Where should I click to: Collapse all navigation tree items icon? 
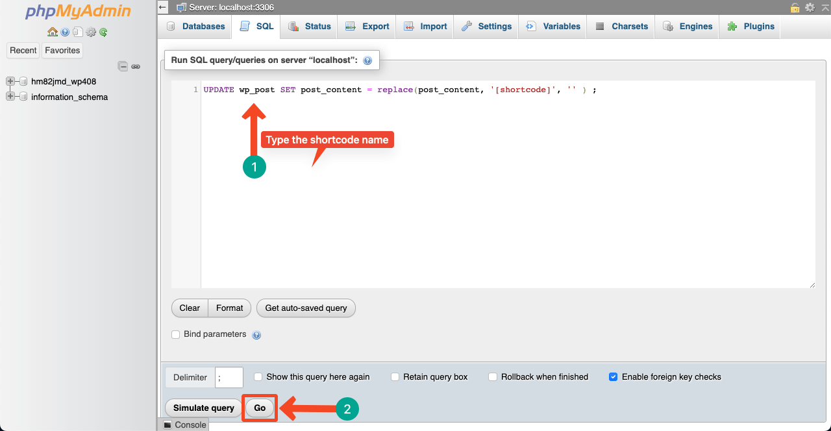[123, 66]
